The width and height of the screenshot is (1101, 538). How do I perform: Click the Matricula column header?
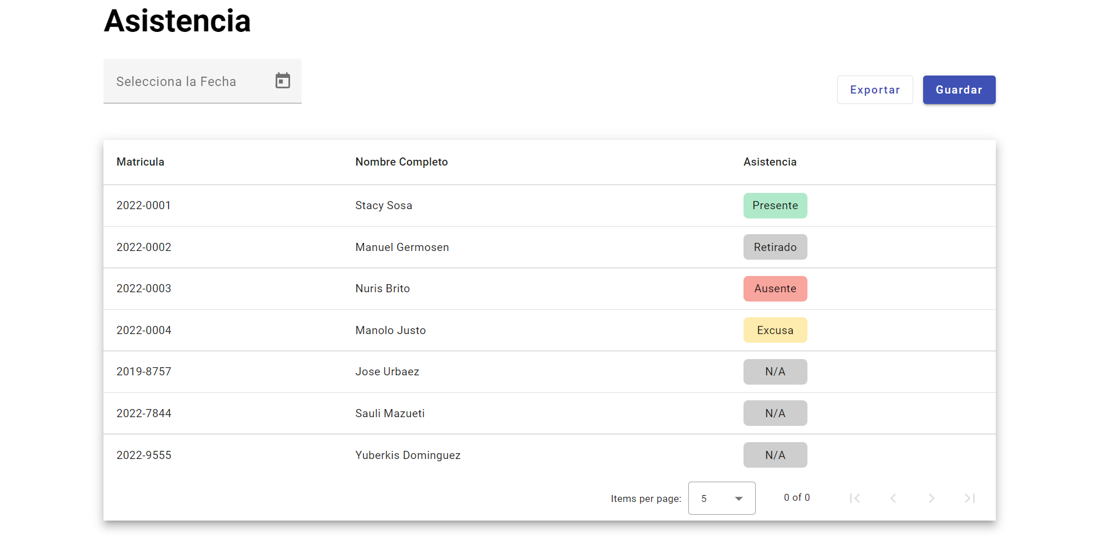tap(140, 162)
